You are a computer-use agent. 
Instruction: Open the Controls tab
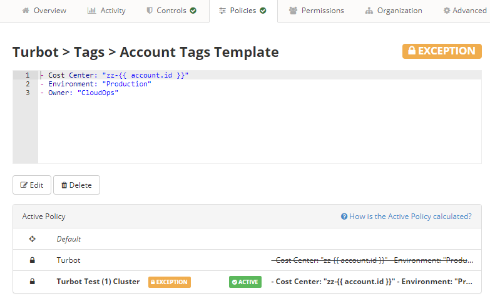tap(171, 11)
